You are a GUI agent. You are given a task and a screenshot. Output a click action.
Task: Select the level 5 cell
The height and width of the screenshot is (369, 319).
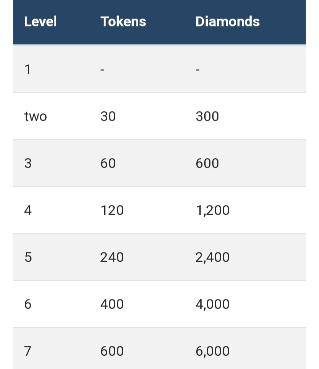[x=28, y=257]
